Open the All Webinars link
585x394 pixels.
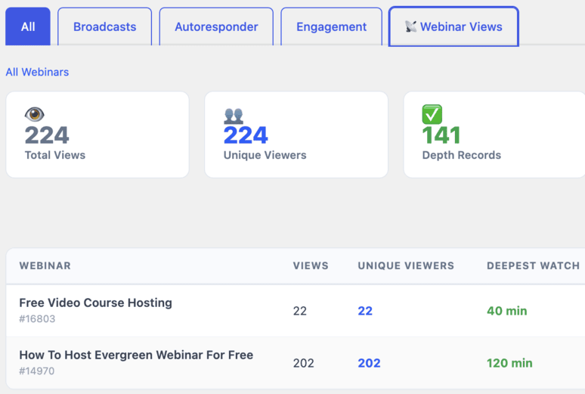(37, 72)
